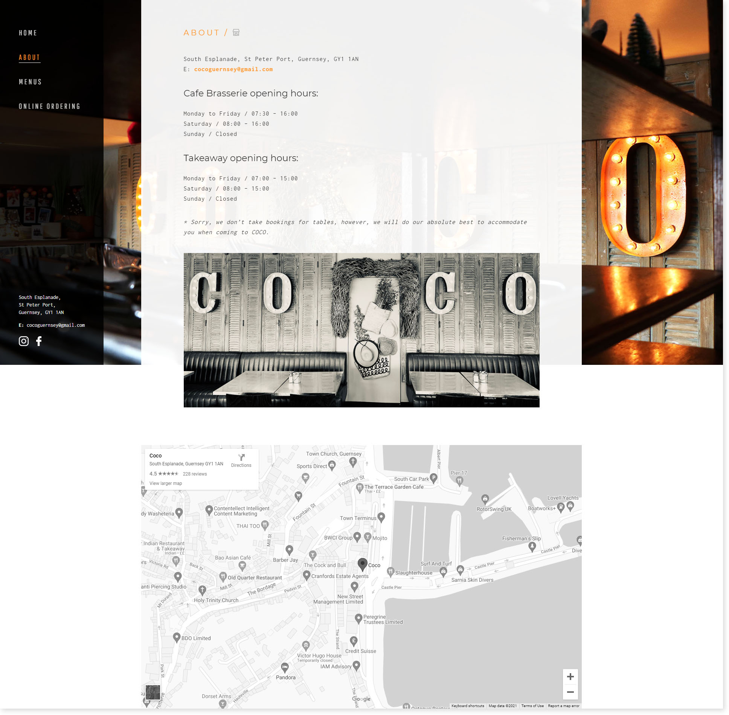
Task: Switch to the satellite view thumbnail
Action: tap(153, 692)
